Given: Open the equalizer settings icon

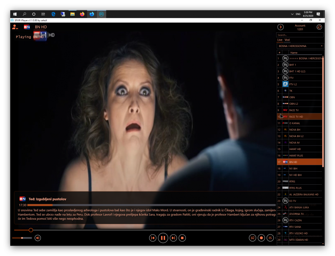Looking at the screenshot, I should coord(270,238).
